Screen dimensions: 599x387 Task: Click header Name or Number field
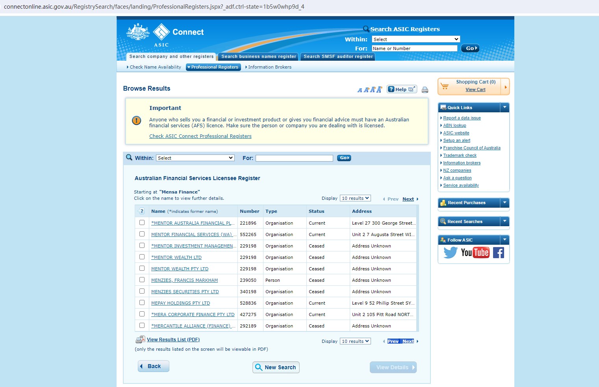(415, 48)
